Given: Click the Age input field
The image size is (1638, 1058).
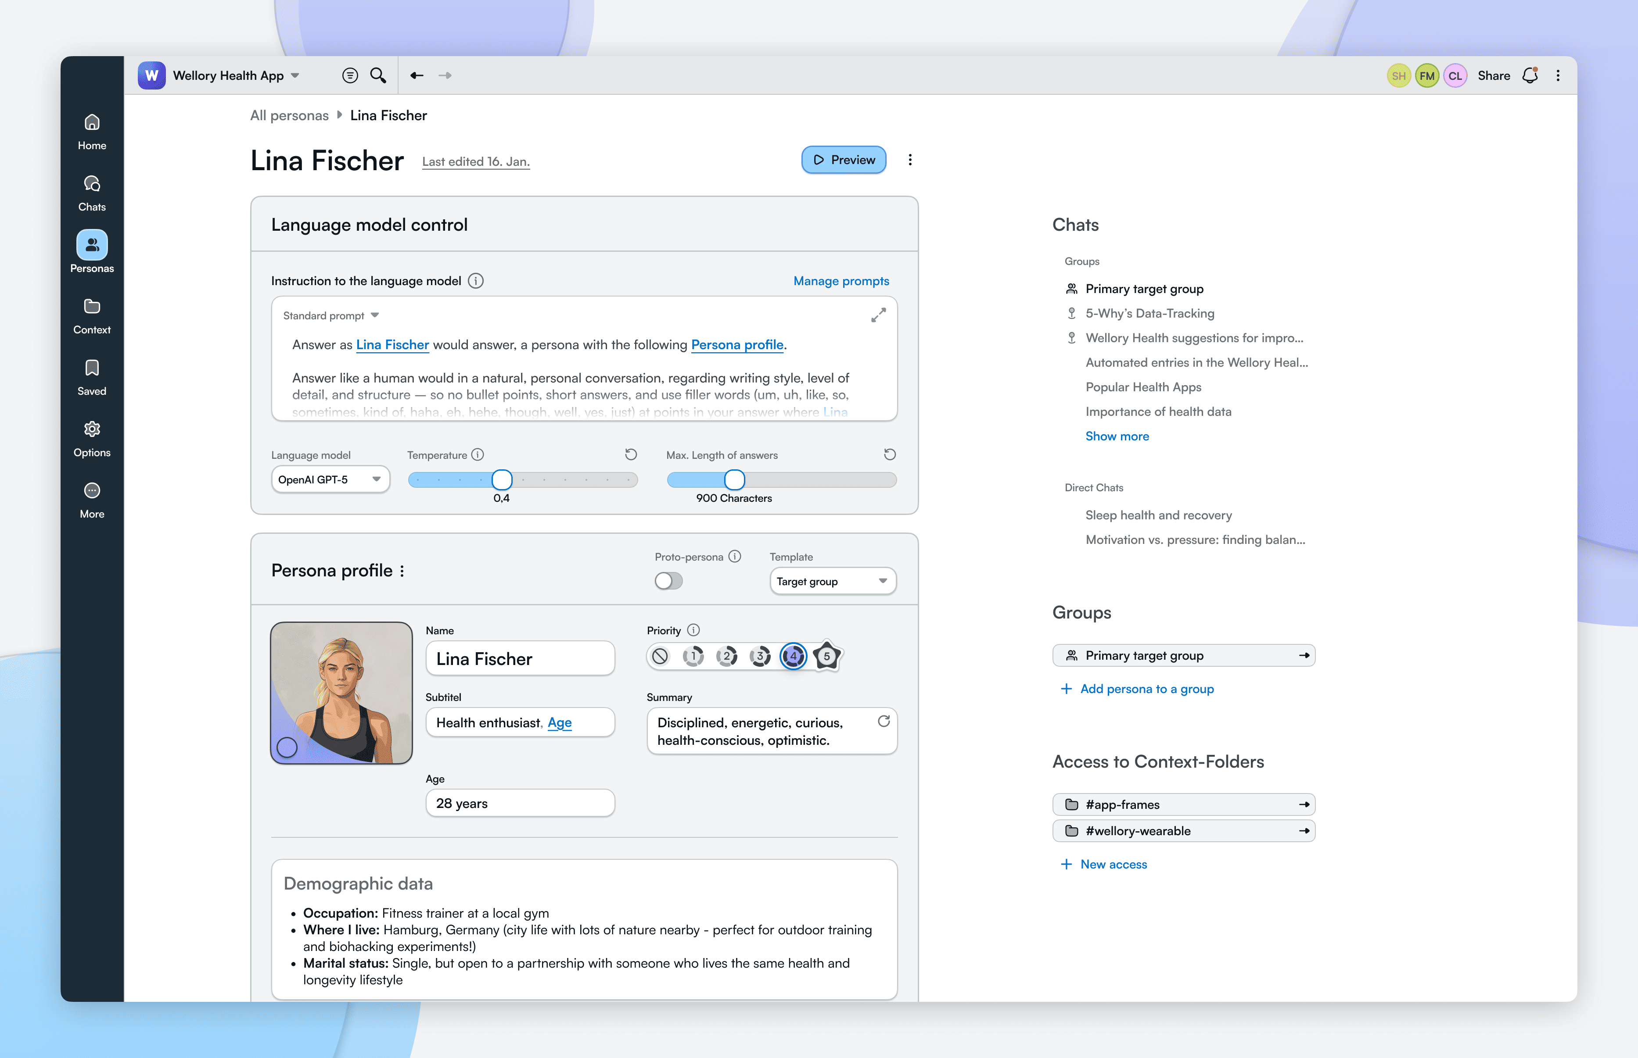Looking at the screenshot, I should click(x=521, y=803).
